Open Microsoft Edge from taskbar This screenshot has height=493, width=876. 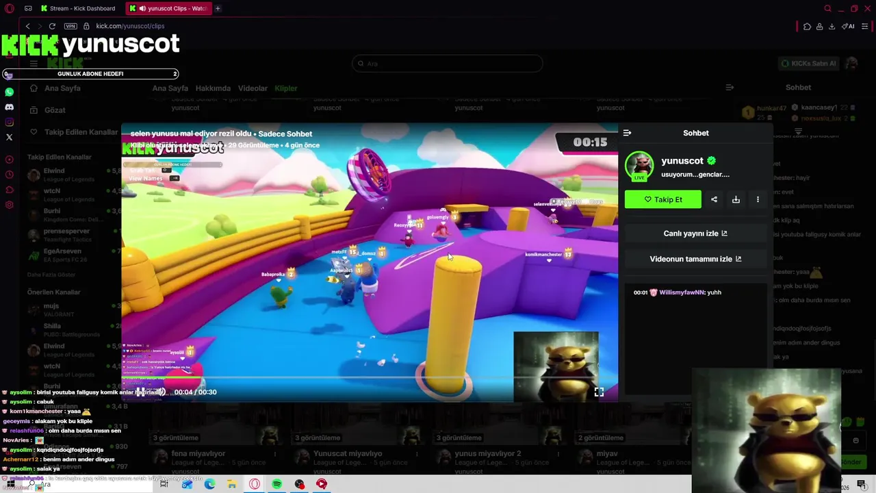point(209,484)
